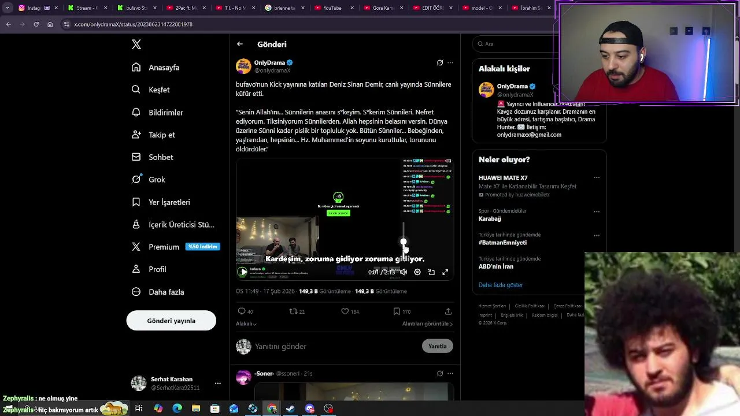Mute the video with speaker icon
This screenshot has width=740, height=416.
[404, 272]
